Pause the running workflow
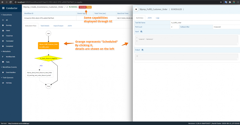The width and height of the screenshot is (240, 125). point(89,7)
